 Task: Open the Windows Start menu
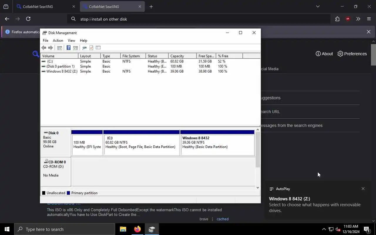(7, 229)
